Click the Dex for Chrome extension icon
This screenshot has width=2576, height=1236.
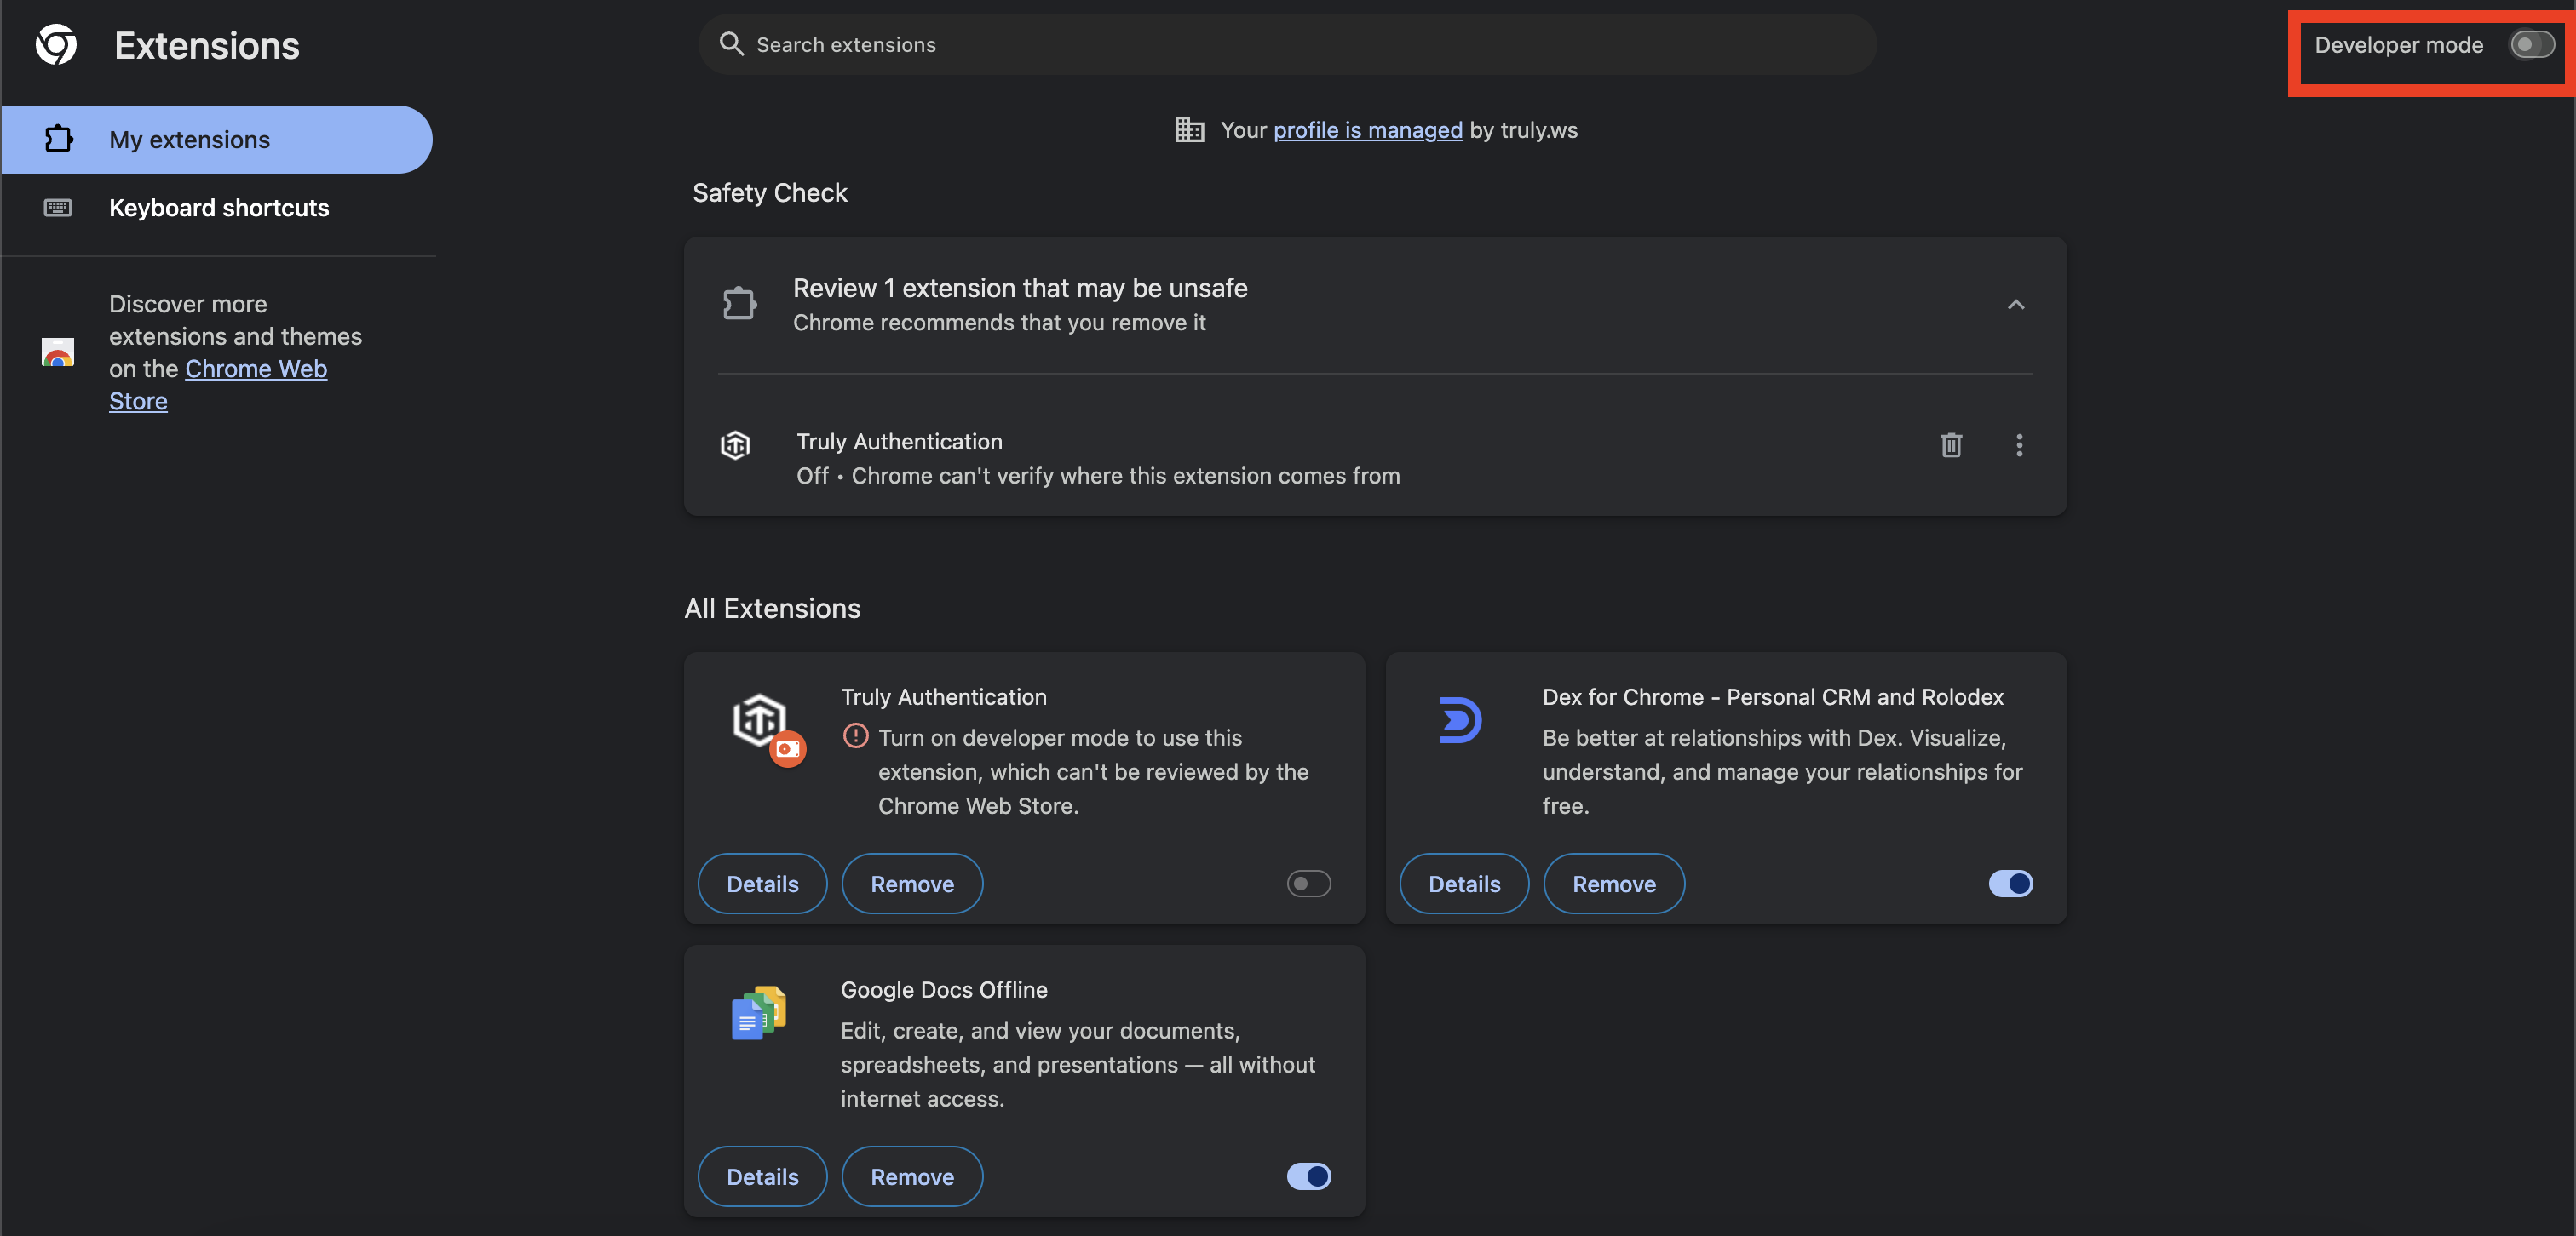click(1459, 719)
